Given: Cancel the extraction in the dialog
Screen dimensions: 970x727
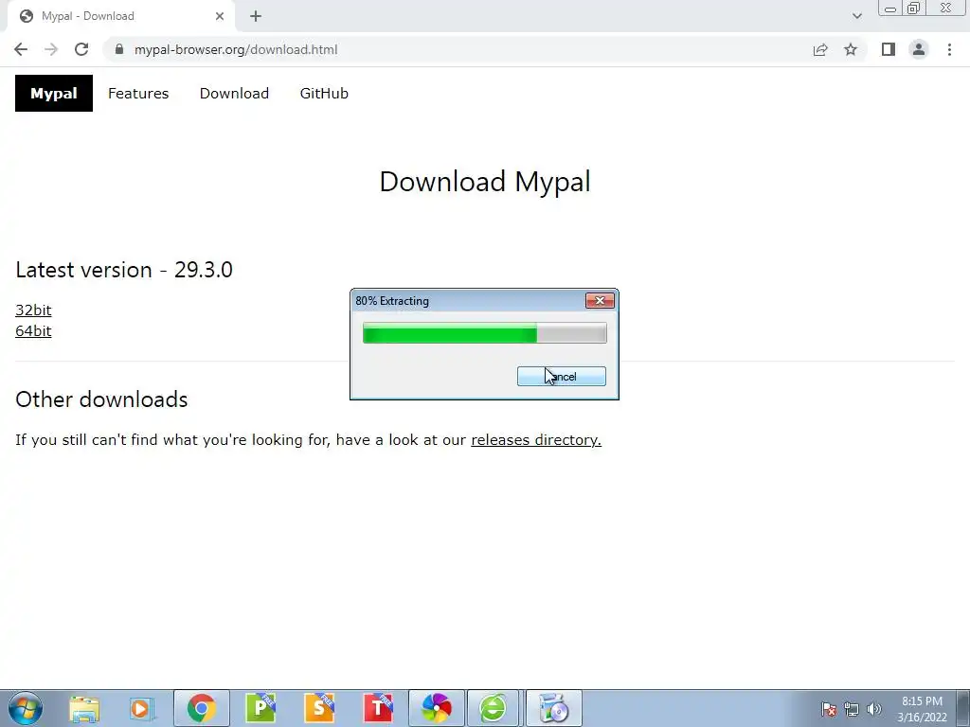Looking at the screenshot, I should coord(562,377).
